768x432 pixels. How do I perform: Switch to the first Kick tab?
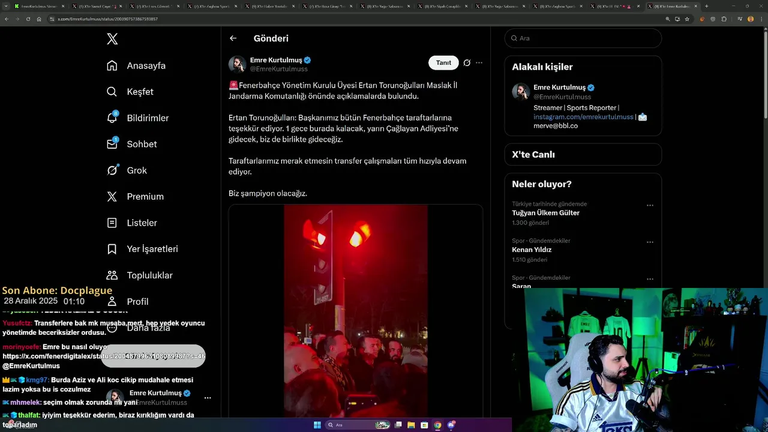tap(39, 6)
